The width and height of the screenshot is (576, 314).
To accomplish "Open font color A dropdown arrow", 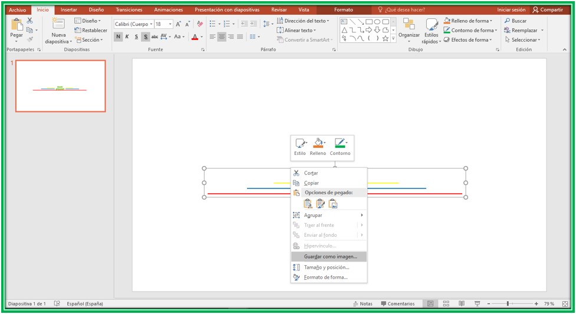I will (202, 37).
